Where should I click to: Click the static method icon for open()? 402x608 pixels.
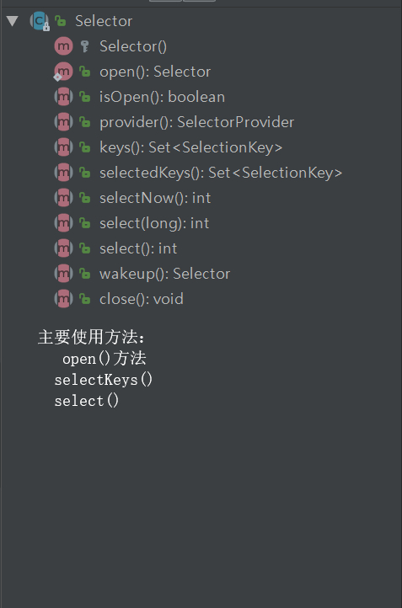pos(63,72)
